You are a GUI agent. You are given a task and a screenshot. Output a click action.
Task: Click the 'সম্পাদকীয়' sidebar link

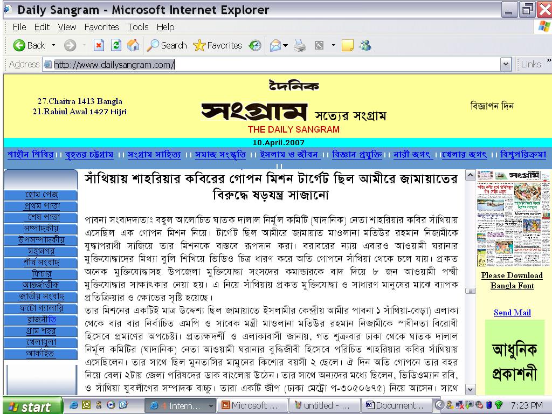pos(41,229)
